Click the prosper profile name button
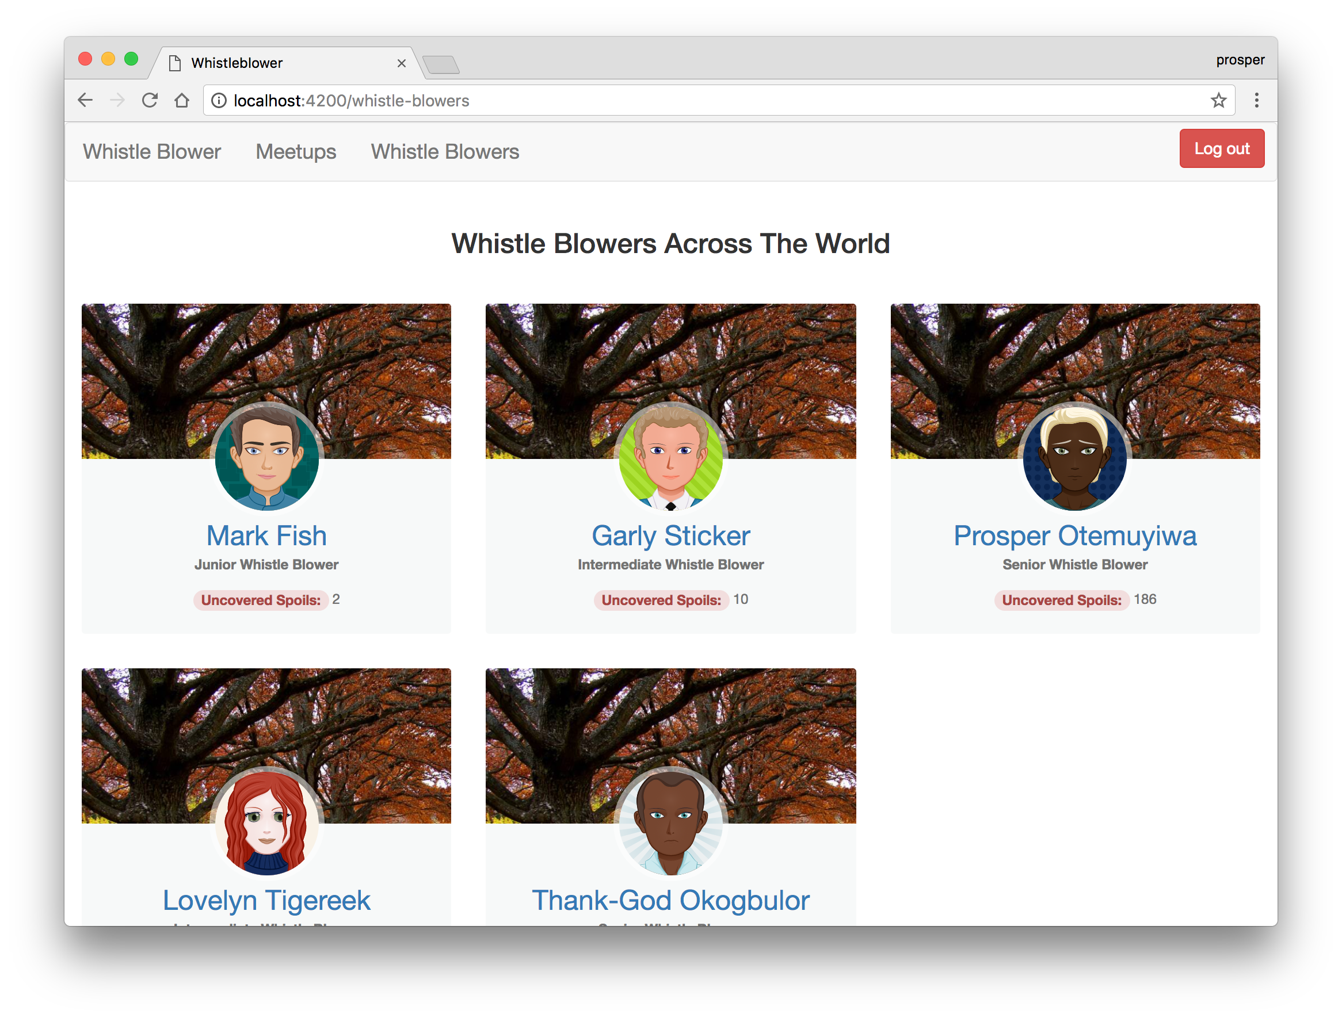 pyautogui.click(x=1240, y=60)
